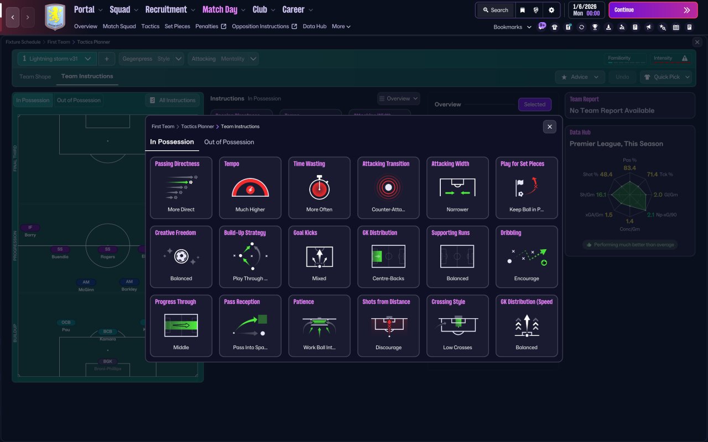Click the star search shortcut icon
The width and height of the screenshot is (708, 442).
[x=663, y=27]
